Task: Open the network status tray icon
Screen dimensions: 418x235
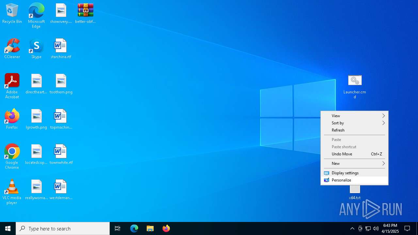Action: pos(368,228)
